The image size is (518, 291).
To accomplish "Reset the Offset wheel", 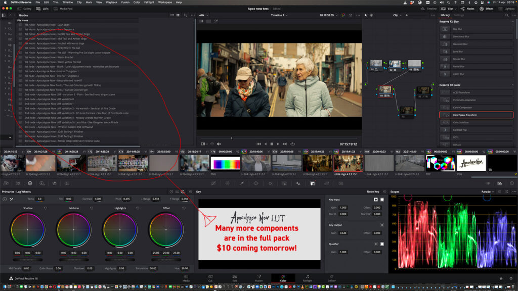I will point(184,208).
